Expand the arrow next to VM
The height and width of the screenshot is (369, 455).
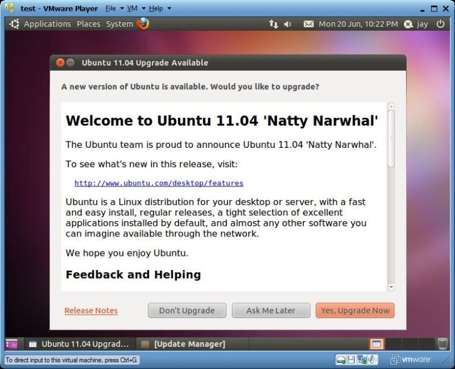[x=143, y=9]
